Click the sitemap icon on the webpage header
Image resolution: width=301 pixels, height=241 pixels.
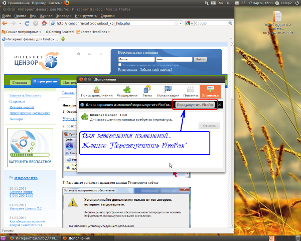pos(101,54)
